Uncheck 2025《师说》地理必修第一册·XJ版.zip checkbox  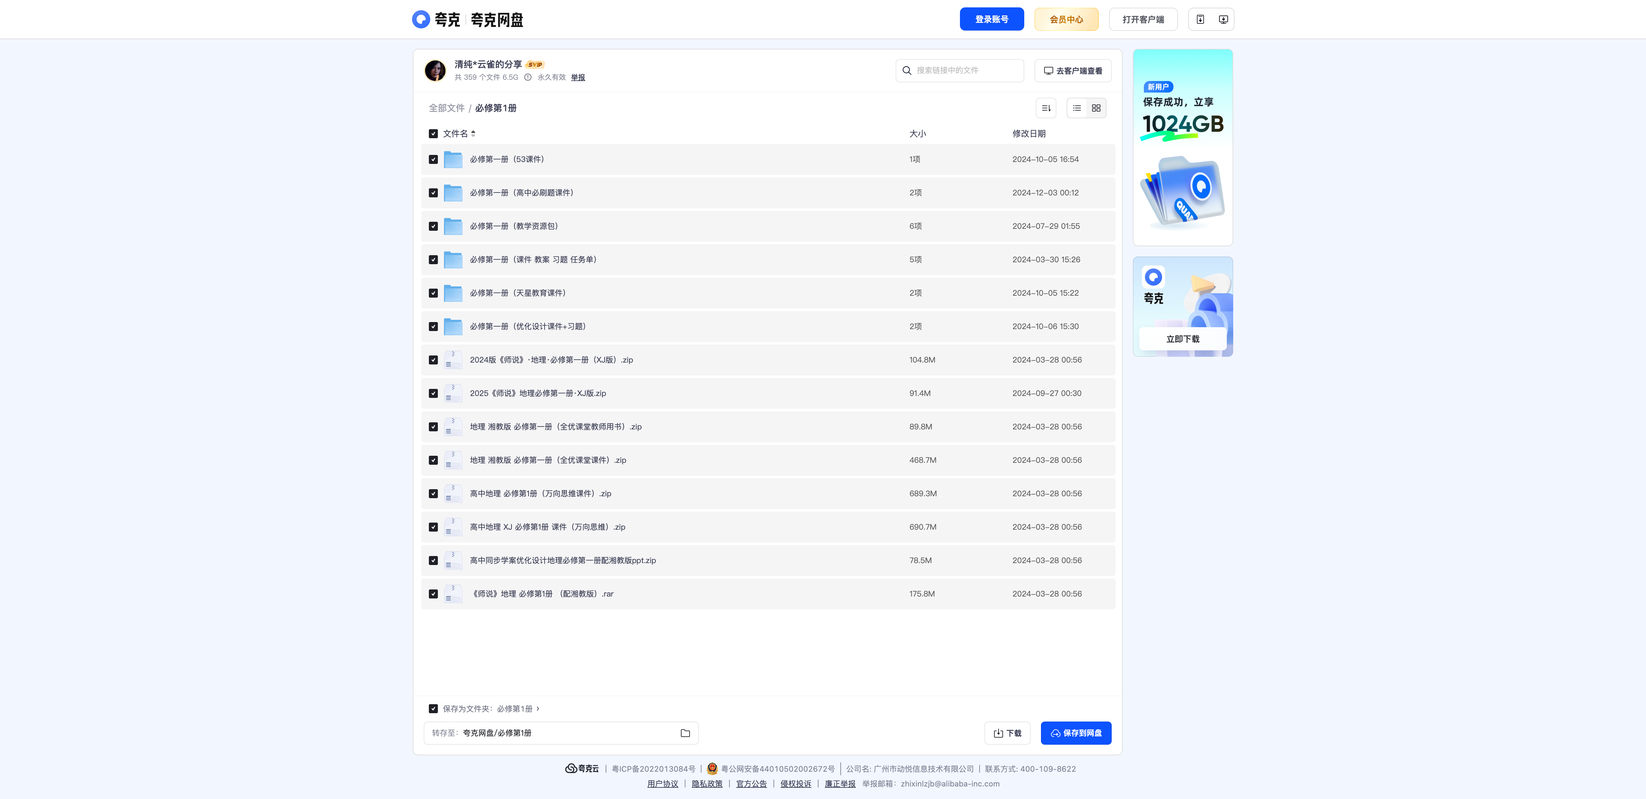click(x=433, y=393)
